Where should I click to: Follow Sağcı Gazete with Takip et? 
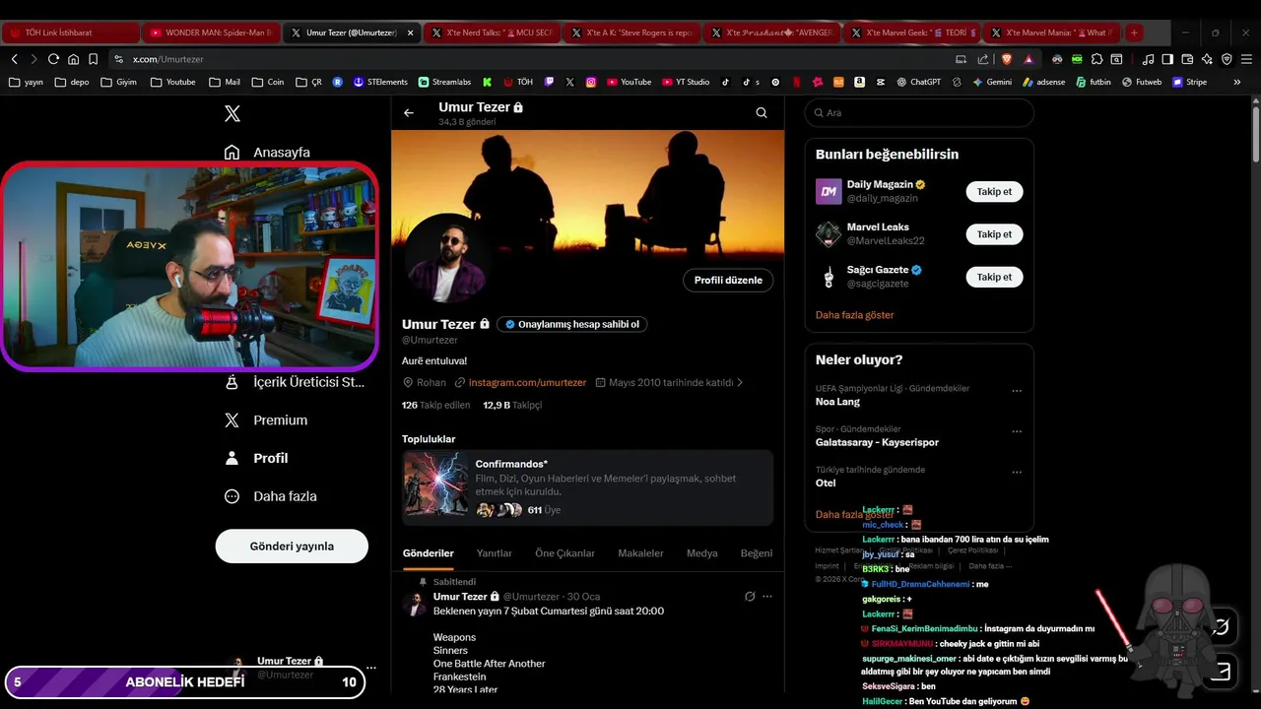point(994,277)
